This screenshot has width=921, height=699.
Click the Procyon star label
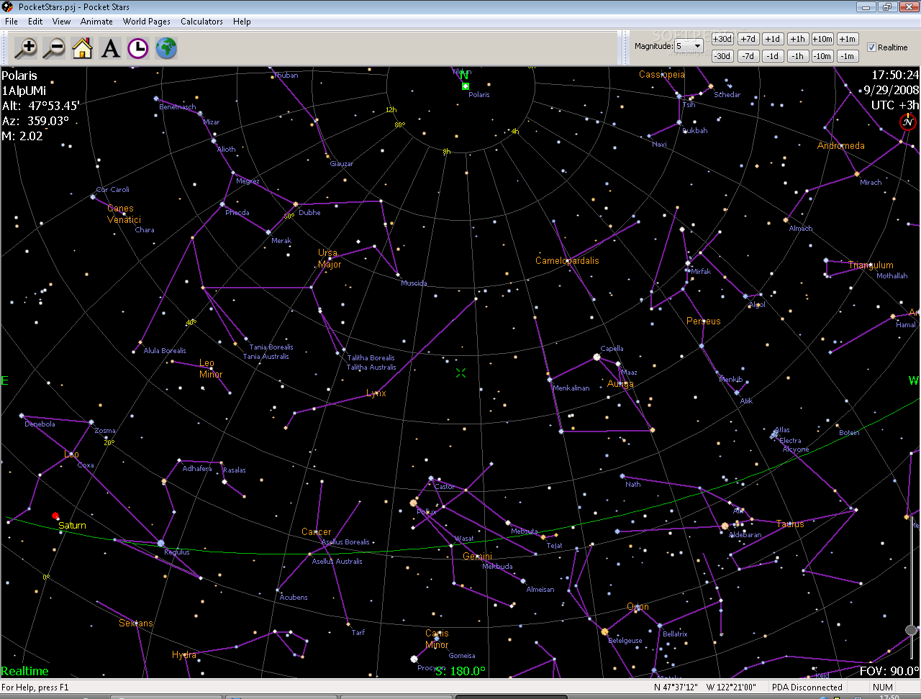431,668
